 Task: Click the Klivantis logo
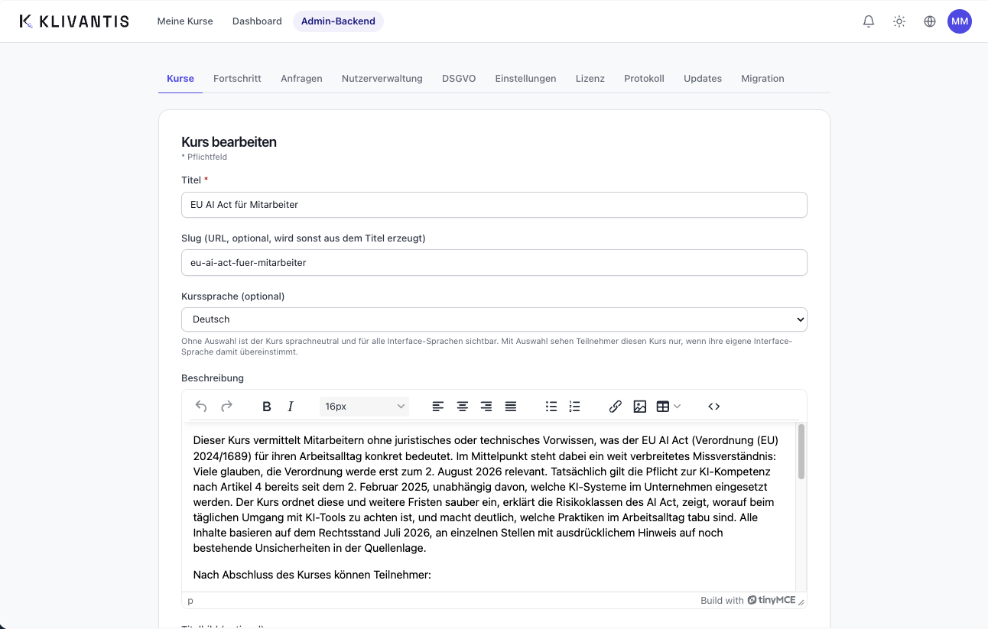(74, 21)
